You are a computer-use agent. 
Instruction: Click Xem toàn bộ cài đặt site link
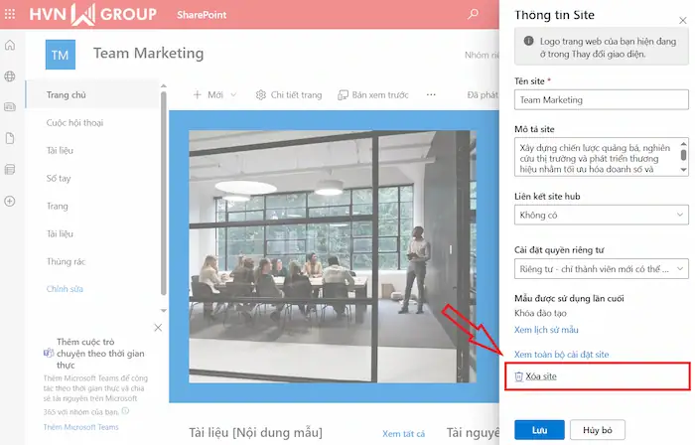tap(561, 354)
